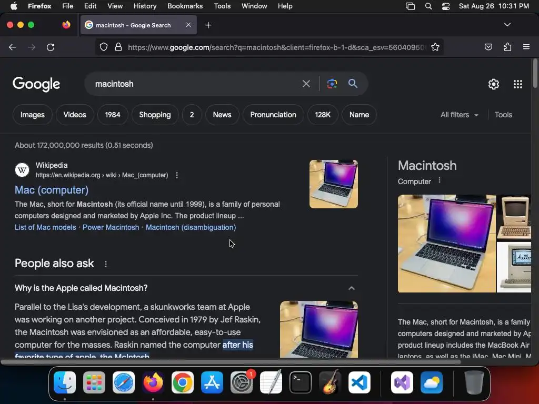Open the Bookmarks menu

click(x=185, y=6)
